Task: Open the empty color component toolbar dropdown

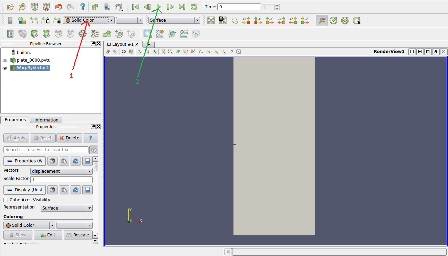Action: [129, 20]
